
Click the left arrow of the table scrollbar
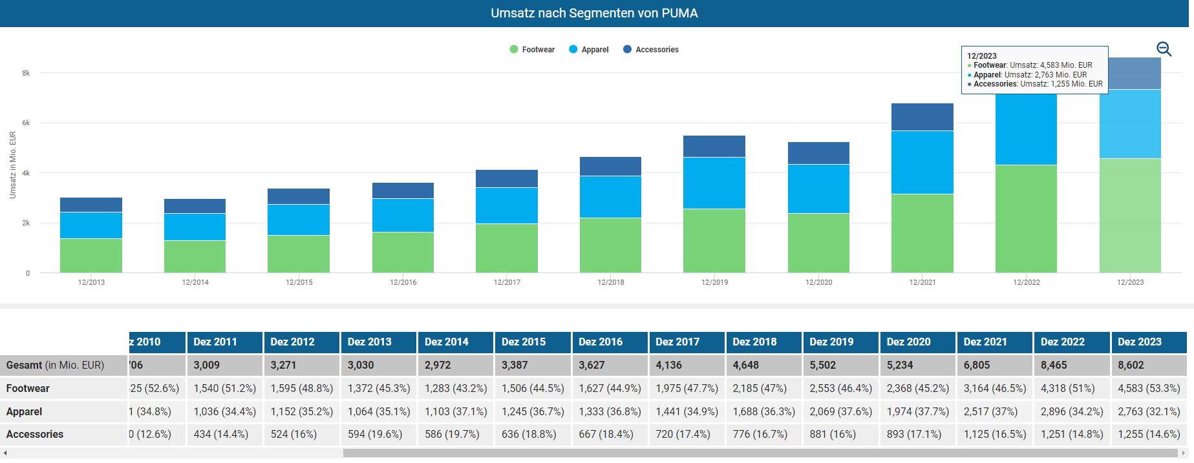click(5, 453)
